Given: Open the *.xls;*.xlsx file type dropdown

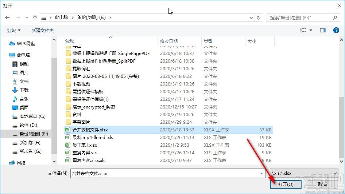Looking at the screenshot, I should 304,173.
